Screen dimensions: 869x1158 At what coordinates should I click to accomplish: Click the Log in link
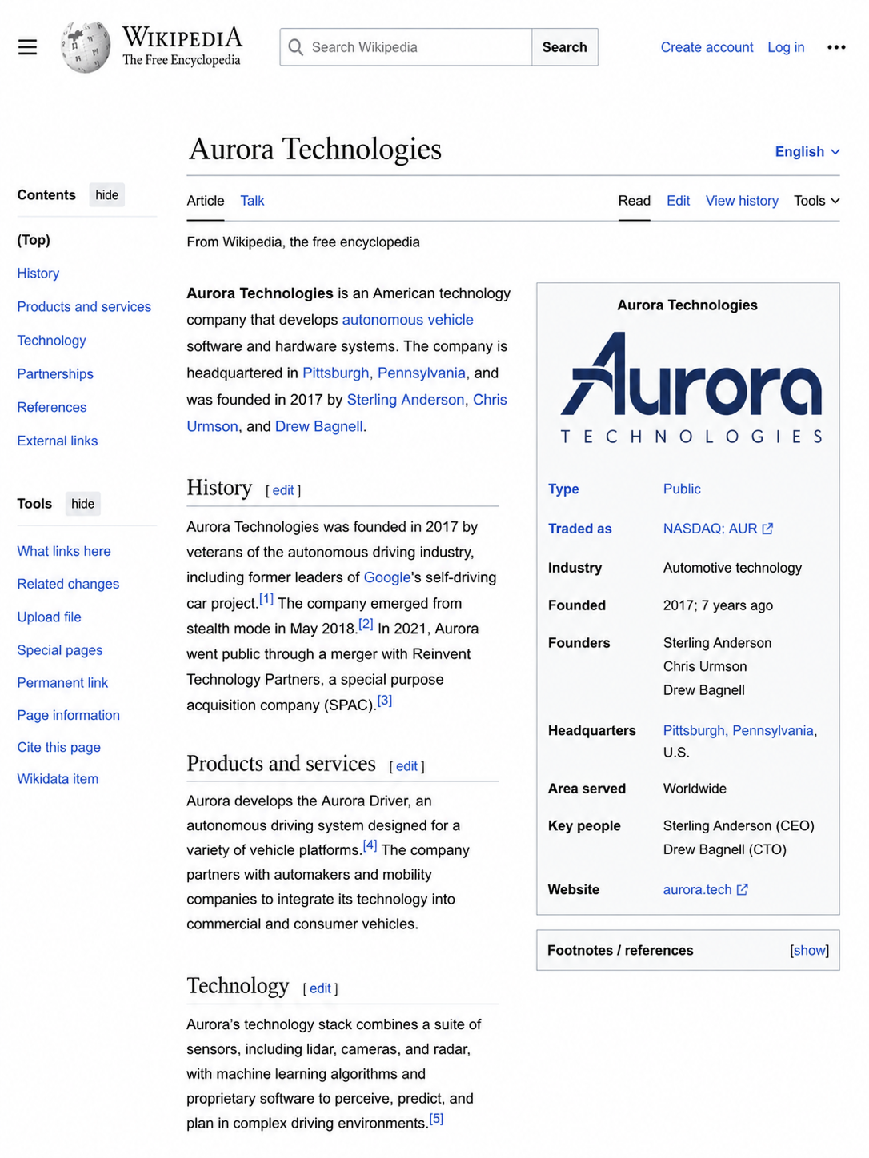click(x=786, y=47)
